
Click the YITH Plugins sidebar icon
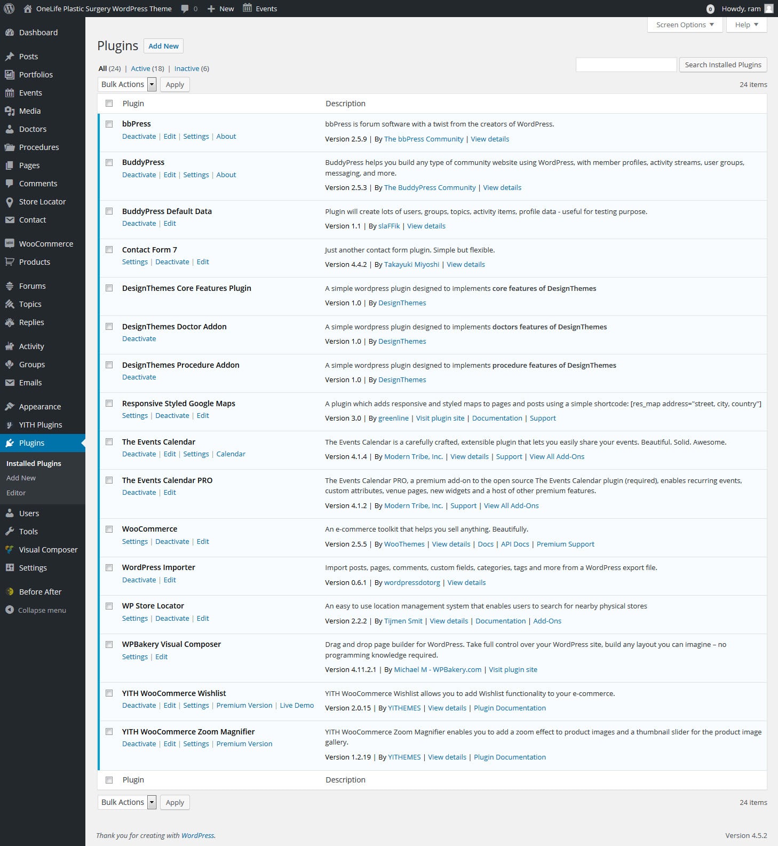[x=10, y=425]
